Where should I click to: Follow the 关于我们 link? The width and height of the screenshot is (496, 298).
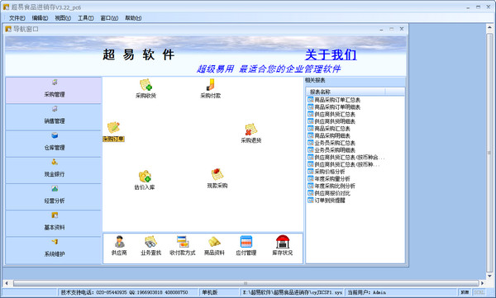[x=331, y=54]
